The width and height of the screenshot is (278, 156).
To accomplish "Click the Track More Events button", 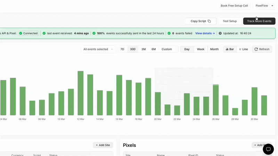I will click(x=259, y=21).
